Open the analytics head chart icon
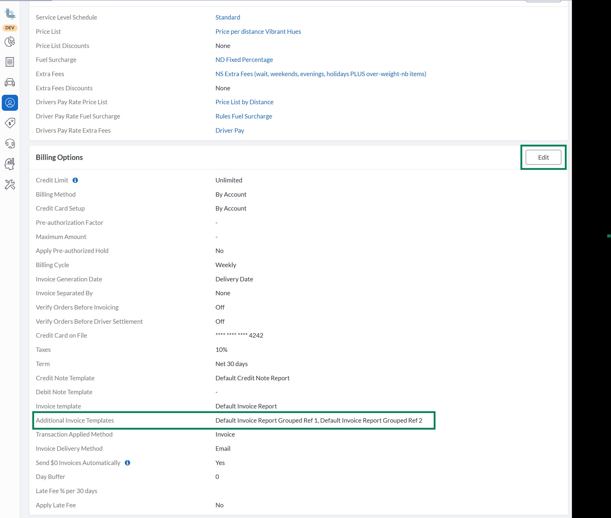 tap(10, 164)
